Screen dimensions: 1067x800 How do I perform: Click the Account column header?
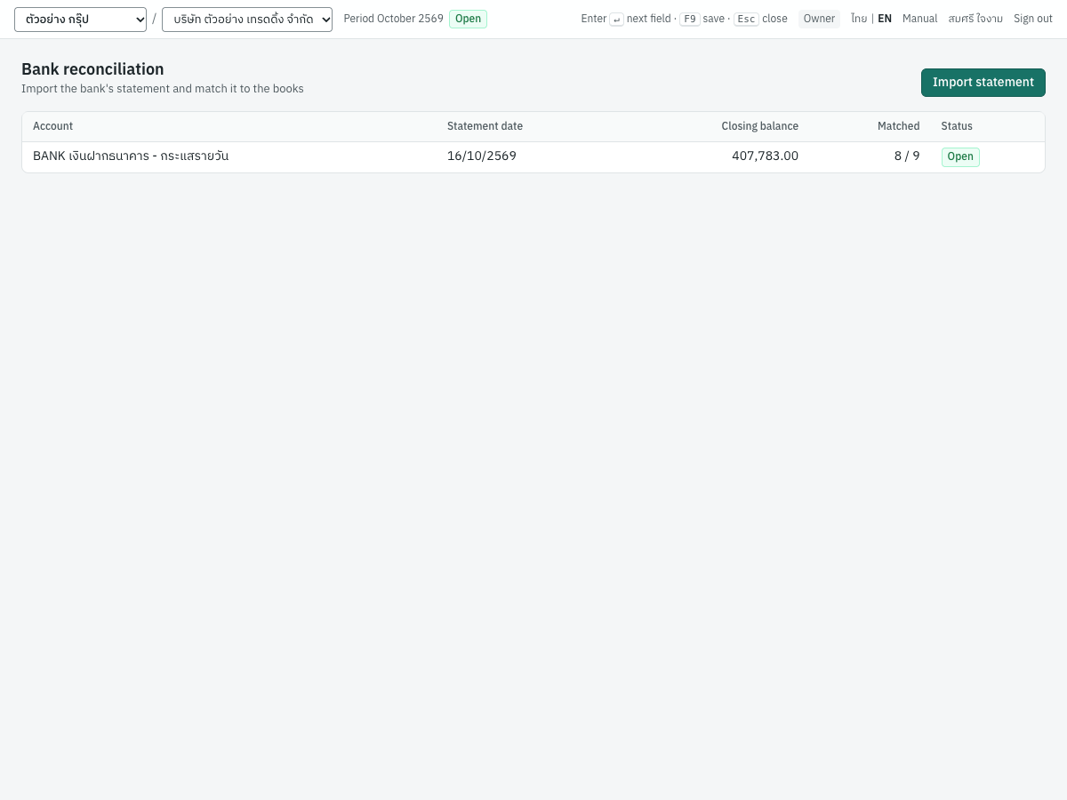tap(52, 126)
